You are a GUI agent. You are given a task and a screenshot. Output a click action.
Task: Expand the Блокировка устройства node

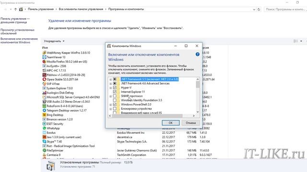(111, 109)
